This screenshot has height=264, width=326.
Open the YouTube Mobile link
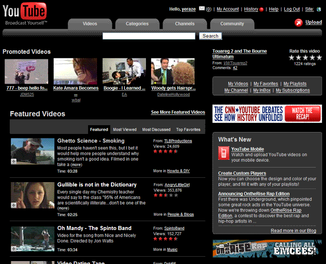[x=248, y=149]
